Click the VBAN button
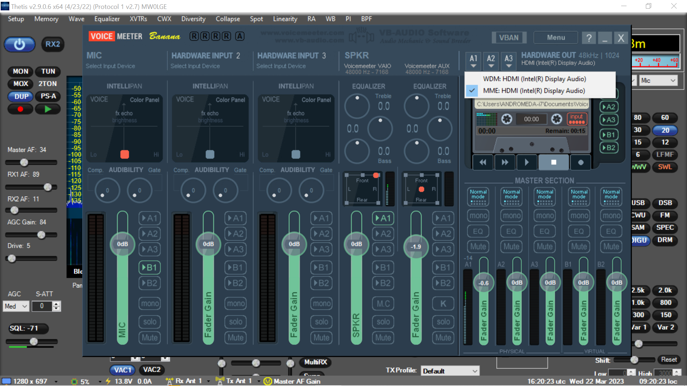Image resolution: width=687 pixels, height=386 pixels. tap(508, 38)
